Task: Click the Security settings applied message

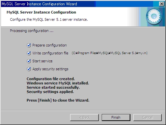Action: click(x=50, y=92)
